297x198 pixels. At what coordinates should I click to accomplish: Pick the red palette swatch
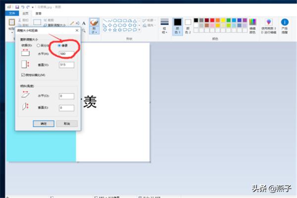coord(212,20)
